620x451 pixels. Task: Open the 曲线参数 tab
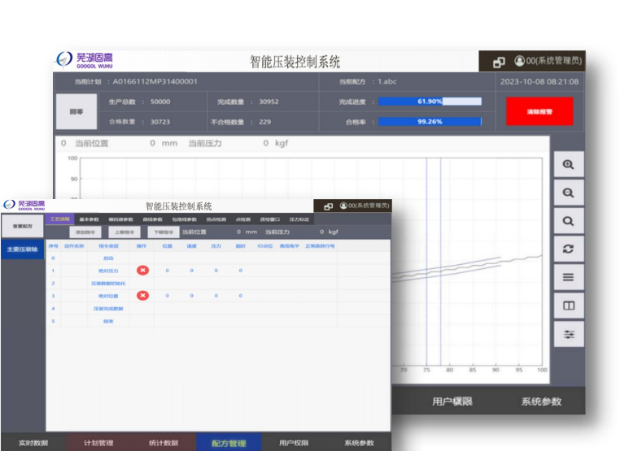152,219
